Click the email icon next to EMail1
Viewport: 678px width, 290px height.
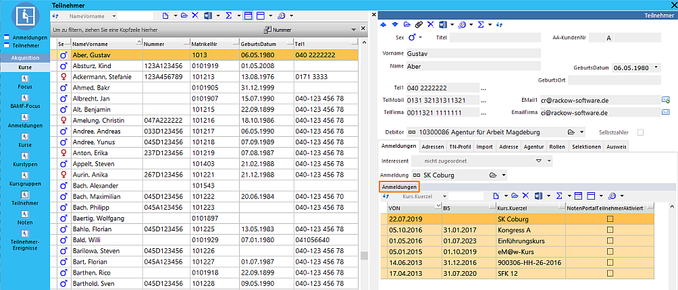click(x=666, y=100)
